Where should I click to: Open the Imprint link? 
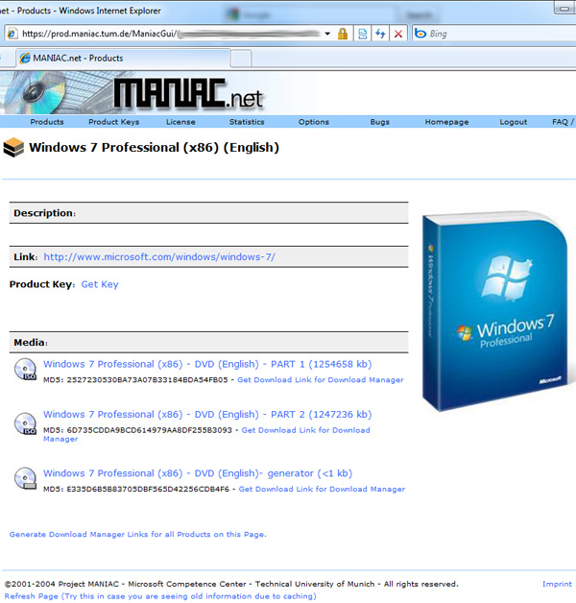point(557,584)
